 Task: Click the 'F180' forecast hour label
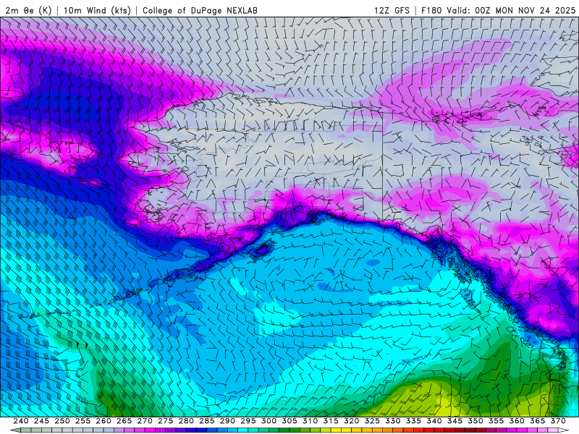[431, 10]
